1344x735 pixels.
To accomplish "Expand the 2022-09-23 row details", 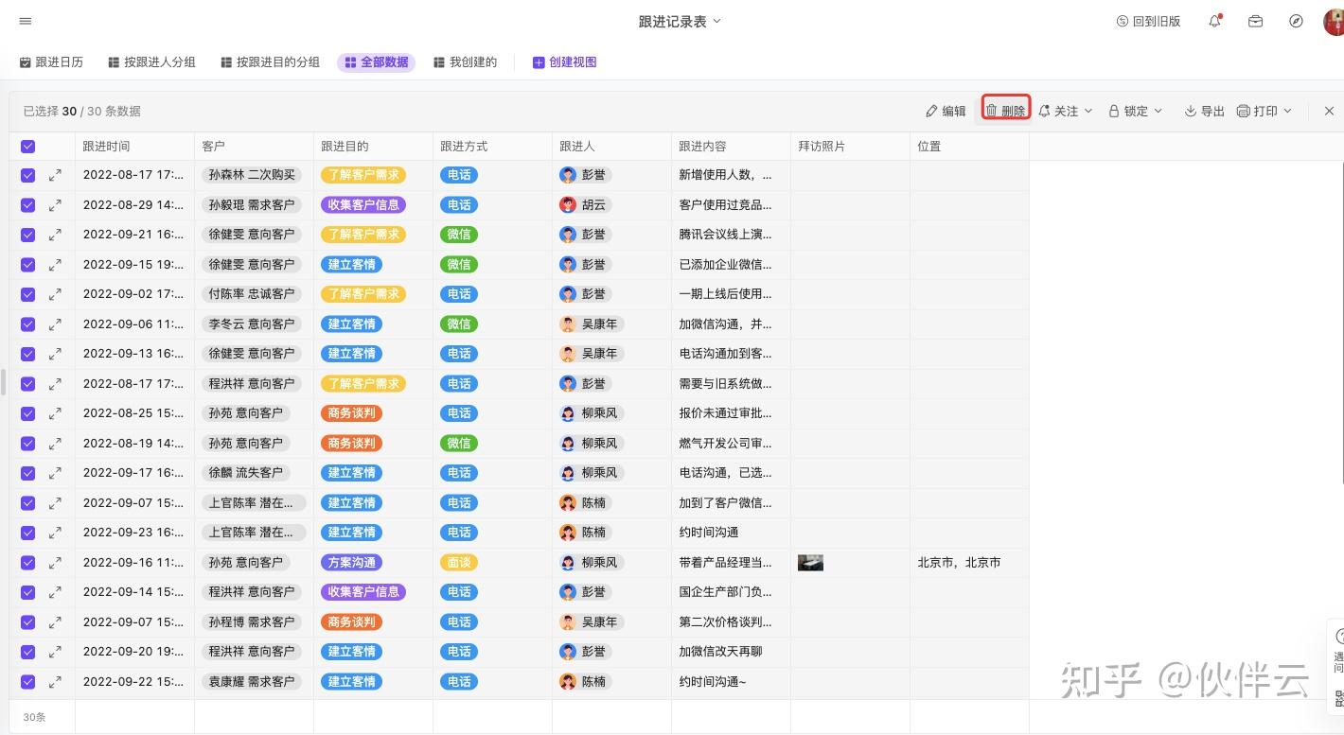I will [55, 533].
